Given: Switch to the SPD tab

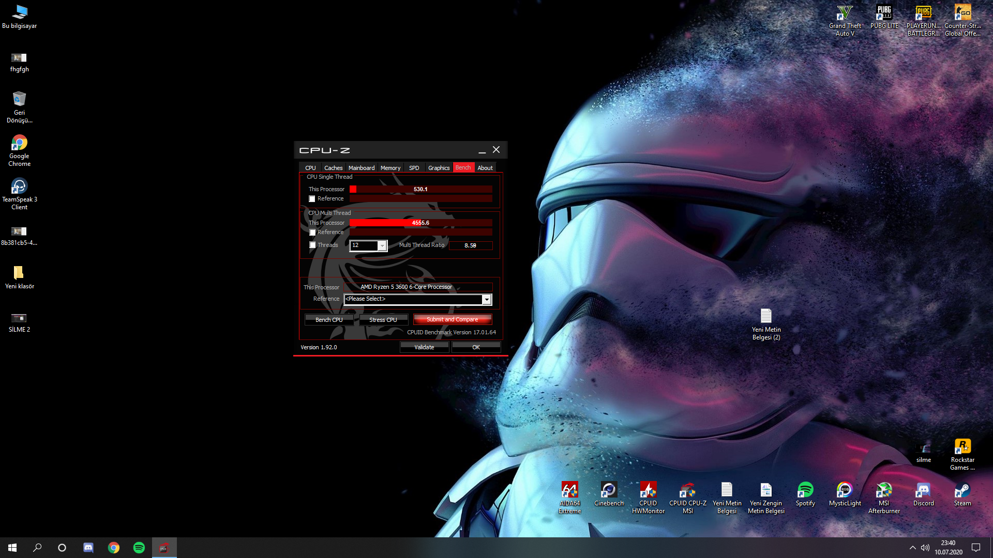Looking at the screenshot, I should [x=414, y=168].
